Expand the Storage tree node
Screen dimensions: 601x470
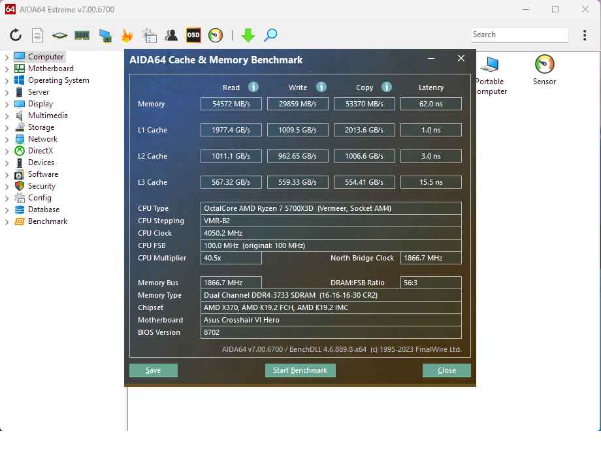(x=7, y=128)
